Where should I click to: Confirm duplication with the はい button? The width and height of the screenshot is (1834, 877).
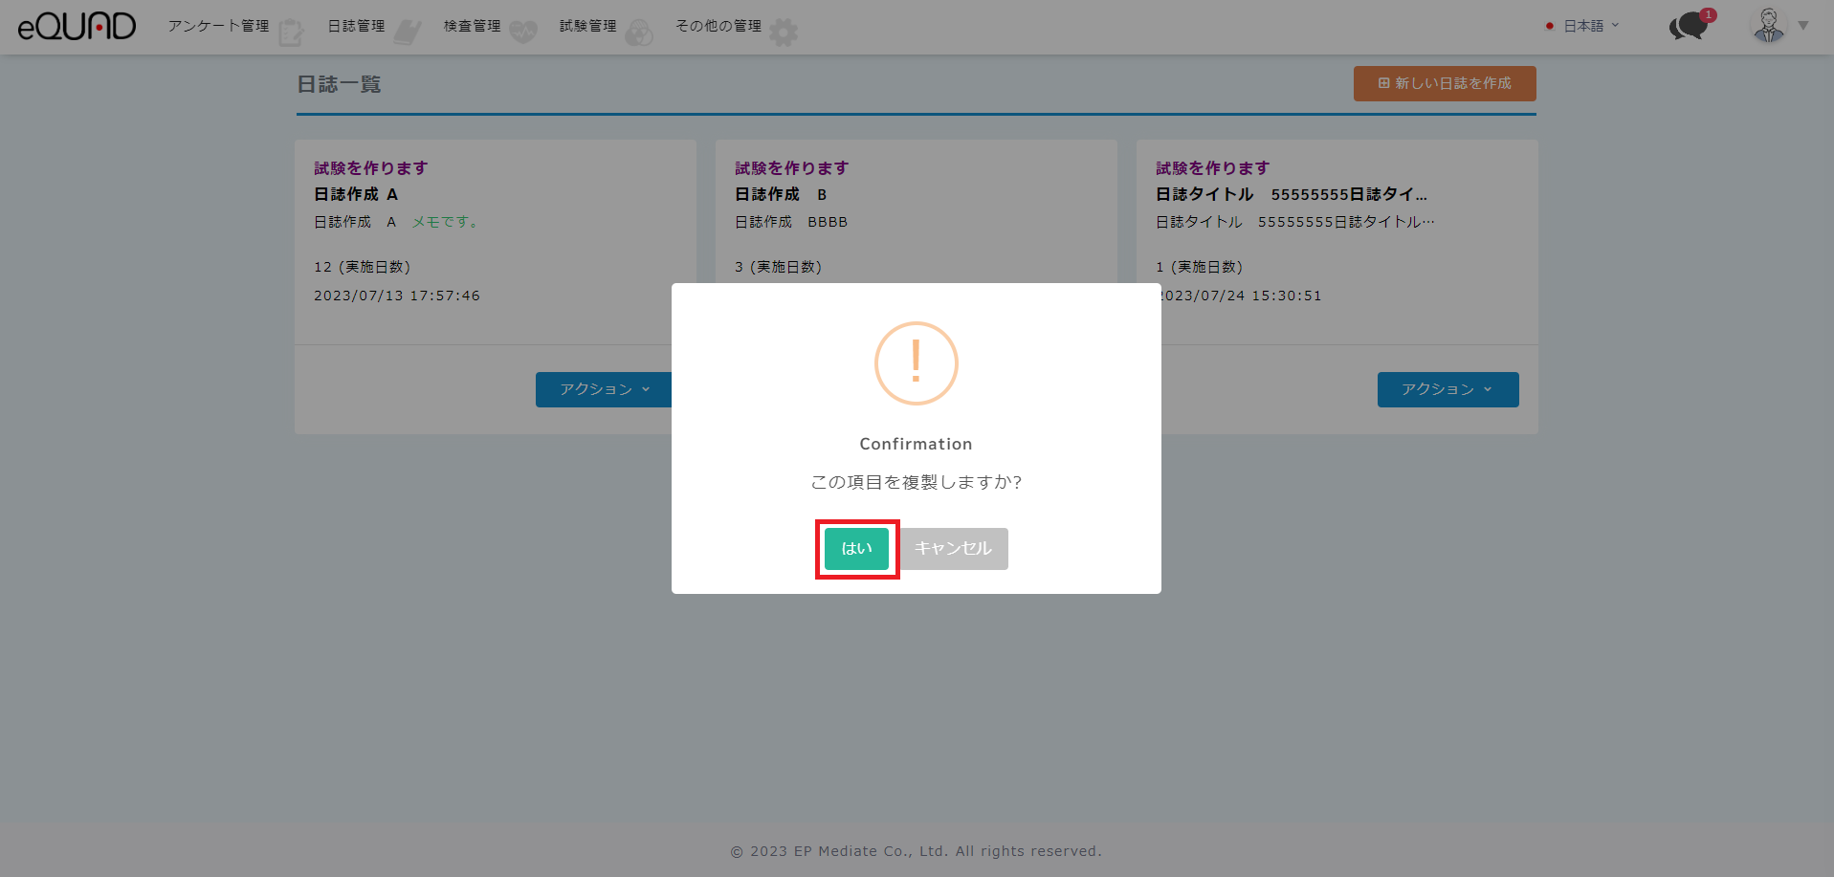(856, 549)
